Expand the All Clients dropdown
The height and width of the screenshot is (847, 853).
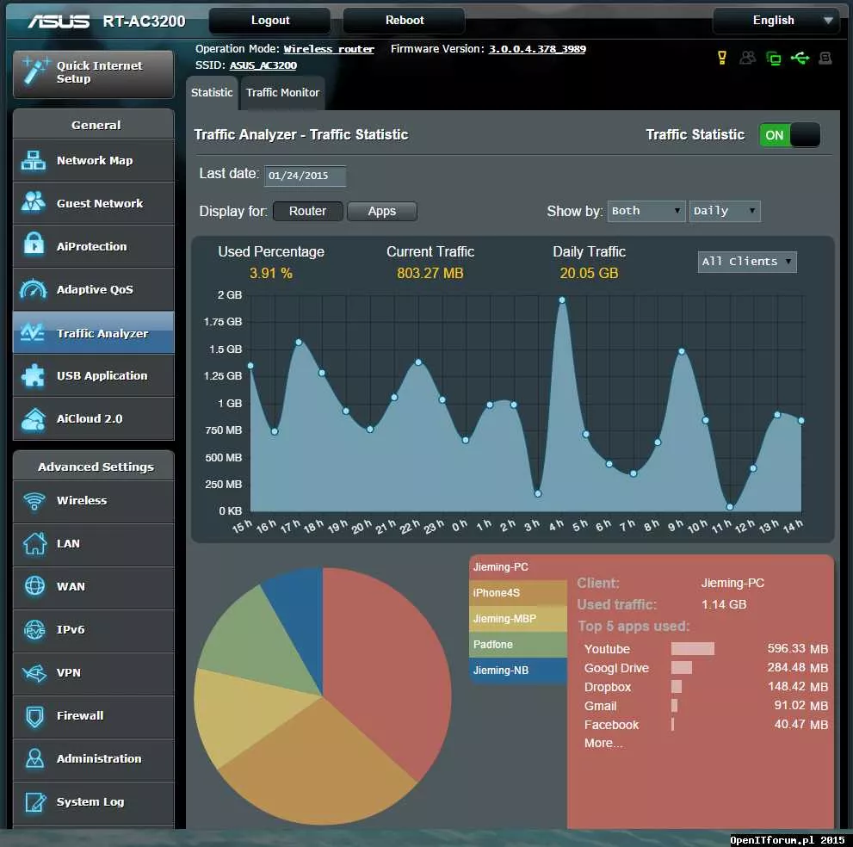coord(747,262)
